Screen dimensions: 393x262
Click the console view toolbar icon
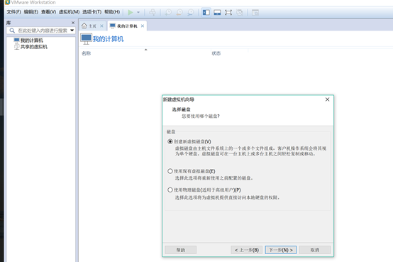pyautogui.click(x=255, y=12)
